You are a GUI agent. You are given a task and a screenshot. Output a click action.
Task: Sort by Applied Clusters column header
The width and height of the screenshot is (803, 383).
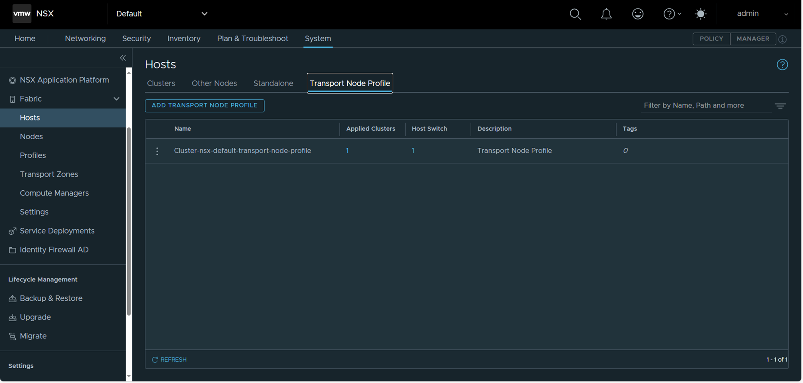coord(371,128)
